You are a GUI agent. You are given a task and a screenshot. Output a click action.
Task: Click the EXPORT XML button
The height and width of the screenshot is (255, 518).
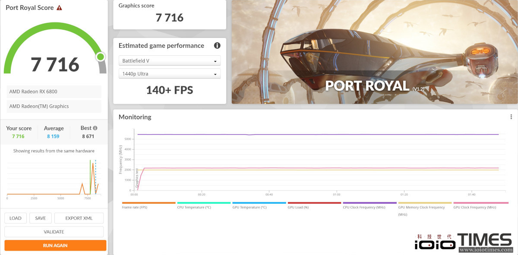pos(79,218)
